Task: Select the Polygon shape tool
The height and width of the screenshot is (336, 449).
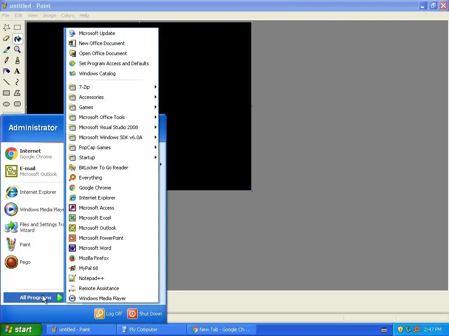Action: point(17,93)
